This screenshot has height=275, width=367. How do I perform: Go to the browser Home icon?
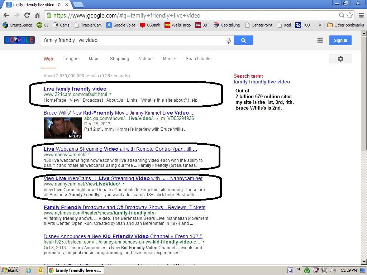[x=37, y=15]
